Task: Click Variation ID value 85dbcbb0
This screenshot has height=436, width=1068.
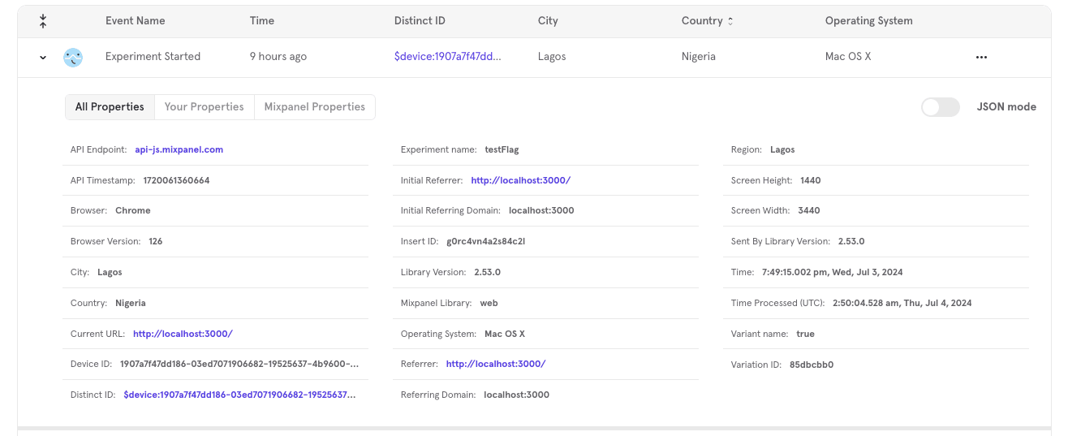Action: 812,365
